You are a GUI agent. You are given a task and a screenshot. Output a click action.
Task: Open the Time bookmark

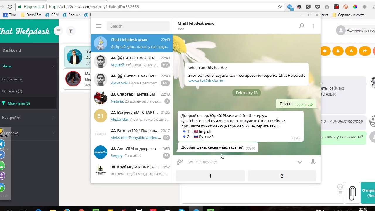click(x=10, y=15)
